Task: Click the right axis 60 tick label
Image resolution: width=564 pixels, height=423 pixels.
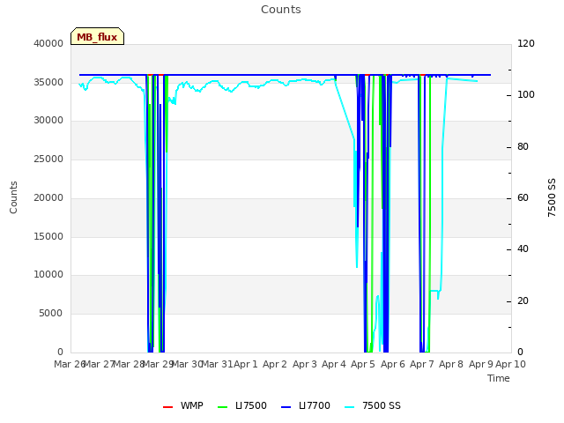Action: (523, 197)
